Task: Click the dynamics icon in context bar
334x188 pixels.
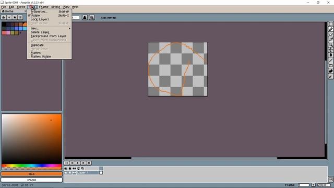Action: [92, 17]
